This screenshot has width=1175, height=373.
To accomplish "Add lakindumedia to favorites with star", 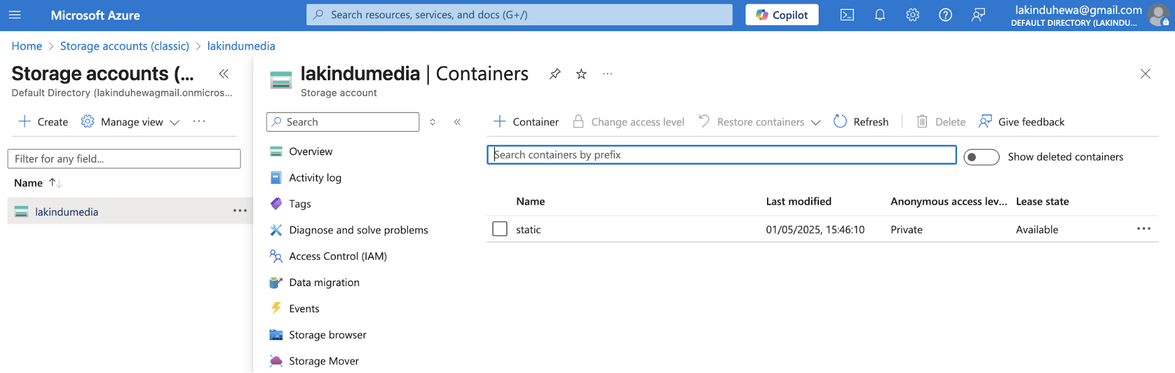I will coord(581,74).
